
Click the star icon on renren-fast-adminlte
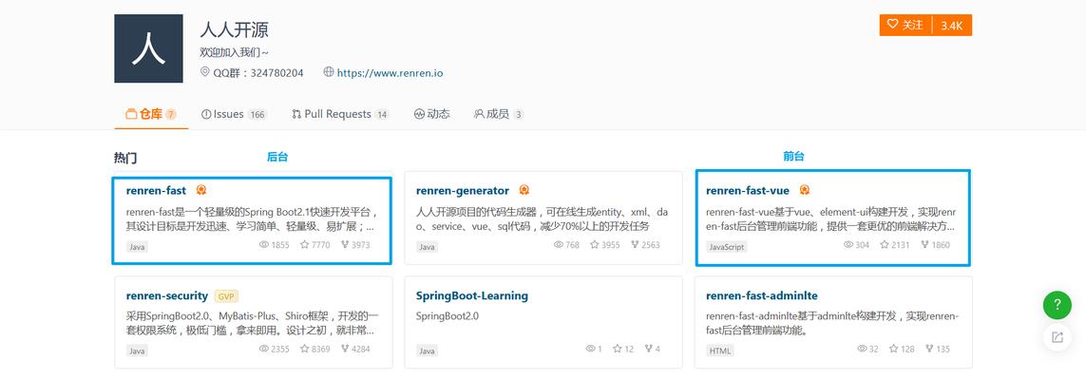(893, 349)
